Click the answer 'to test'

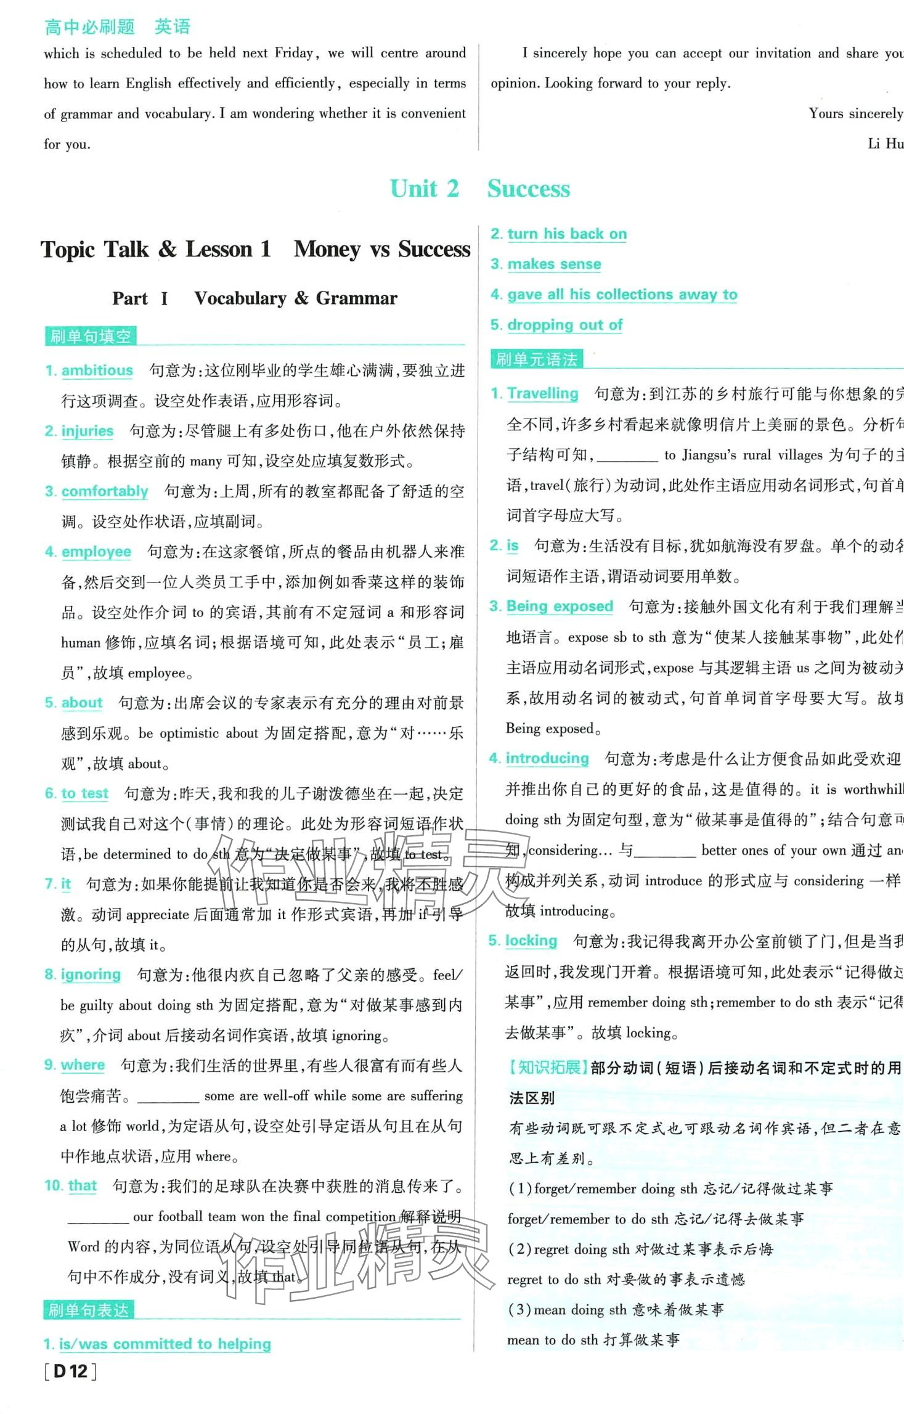(85, 793)
